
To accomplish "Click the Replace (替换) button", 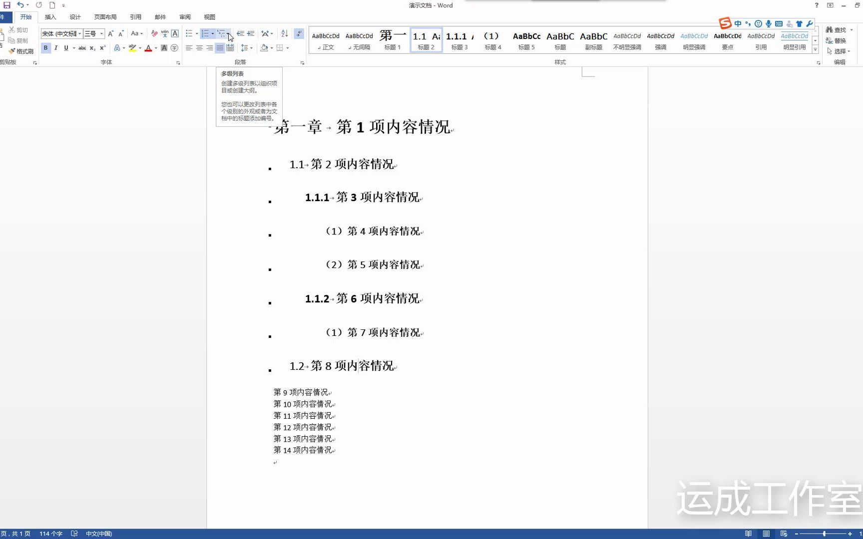I will [x=836, y=40].
